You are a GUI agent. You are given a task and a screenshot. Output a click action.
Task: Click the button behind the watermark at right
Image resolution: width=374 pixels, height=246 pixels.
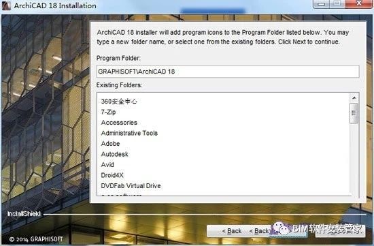340,231
